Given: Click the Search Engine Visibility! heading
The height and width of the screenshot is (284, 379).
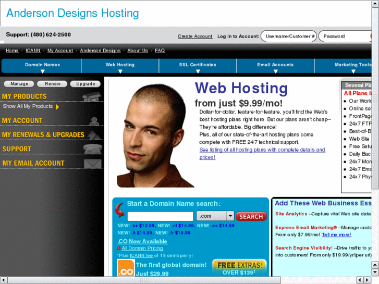Looking at the screenshot, I should 304,248.
